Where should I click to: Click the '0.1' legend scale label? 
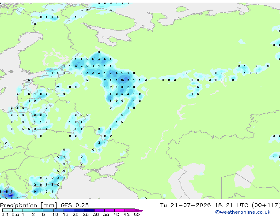point(5,214)
